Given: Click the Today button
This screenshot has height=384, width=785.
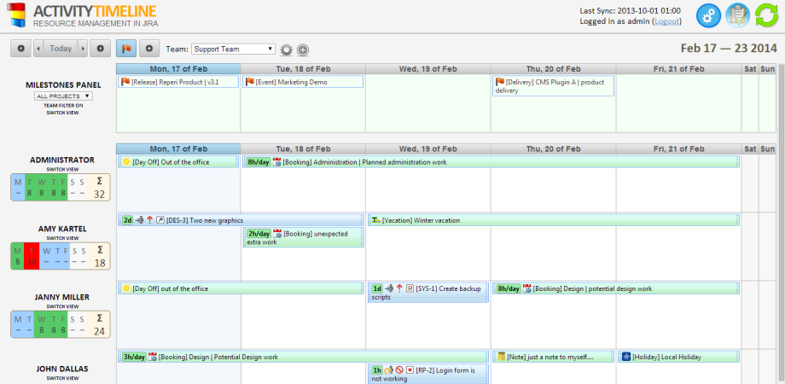Looking at the screenshot, I should point(61,49).
